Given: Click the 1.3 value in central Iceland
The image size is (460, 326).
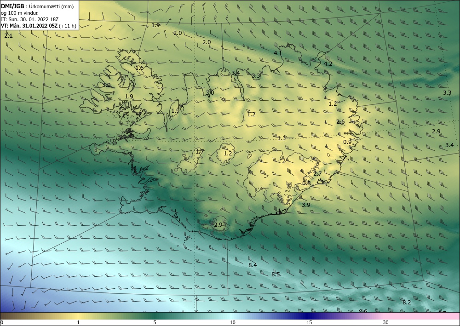Looking at the screenshot, I should pyautogui.click(x=282, y=138).
